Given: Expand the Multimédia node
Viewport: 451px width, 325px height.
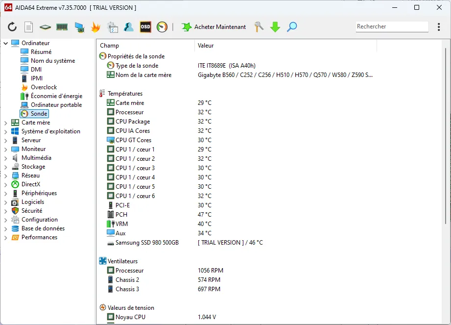Looking at the screenshot, I should (6, 158).
